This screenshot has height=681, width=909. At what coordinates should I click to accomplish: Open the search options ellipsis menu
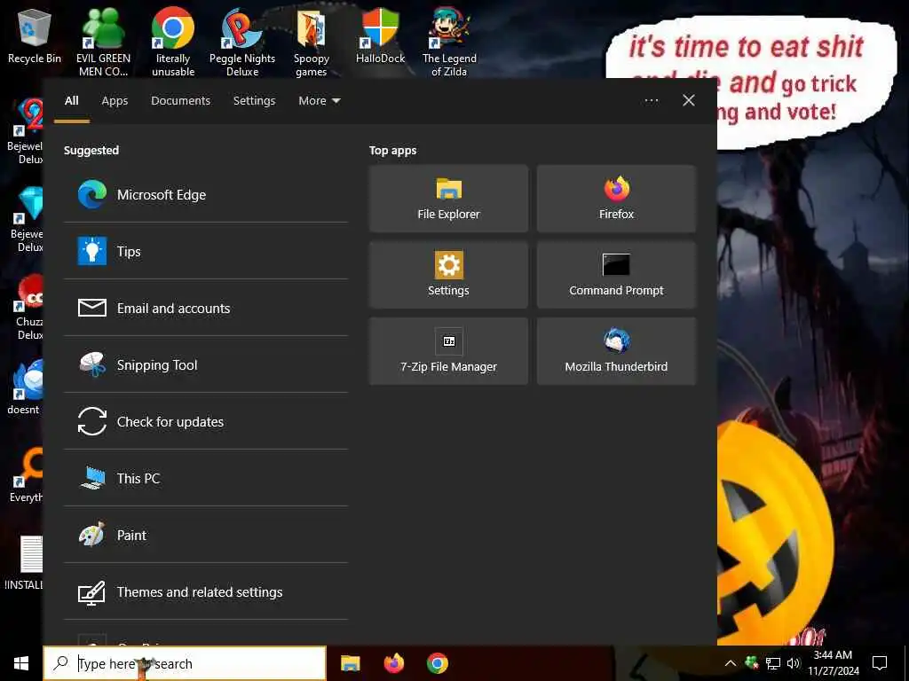point(652,101)
